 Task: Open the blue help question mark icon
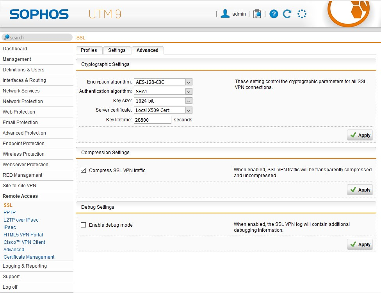click(x=274, y=14)
